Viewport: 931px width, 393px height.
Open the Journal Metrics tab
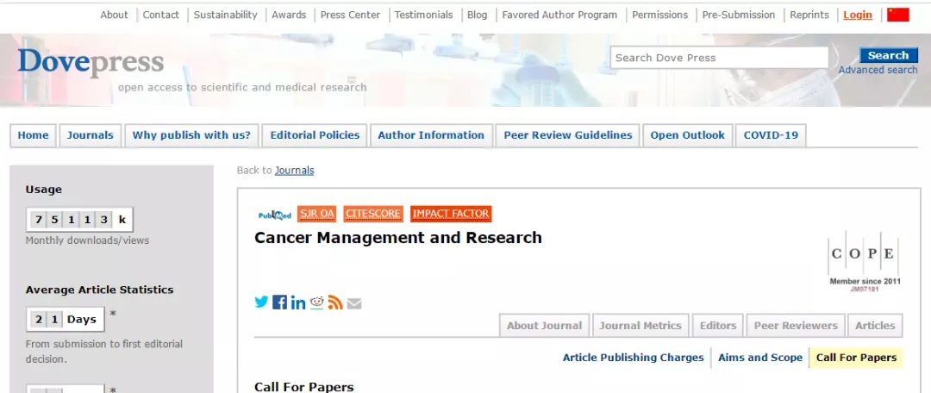pos(640,326)
